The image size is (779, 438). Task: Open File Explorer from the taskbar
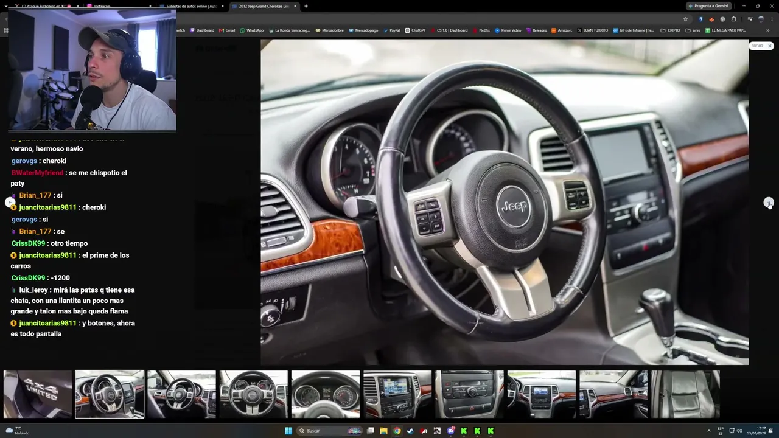tap(383, 431)
